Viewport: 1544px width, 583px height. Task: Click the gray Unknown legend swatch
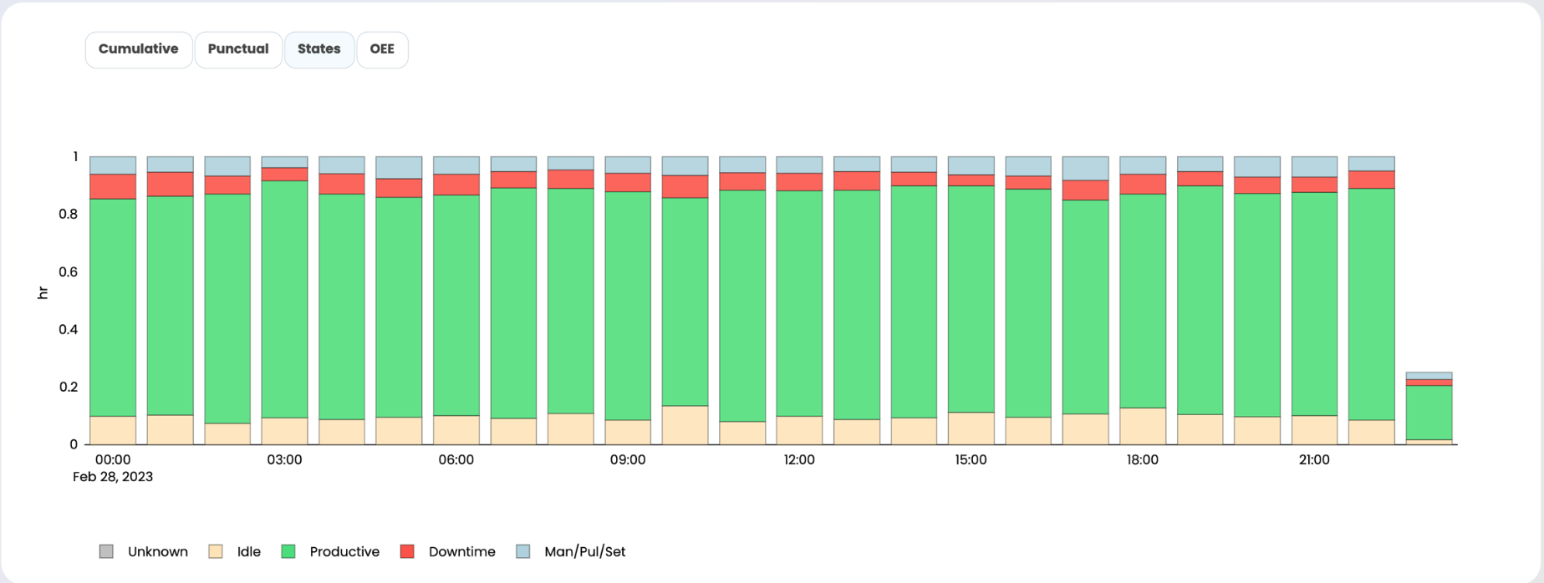click(106, 551)
